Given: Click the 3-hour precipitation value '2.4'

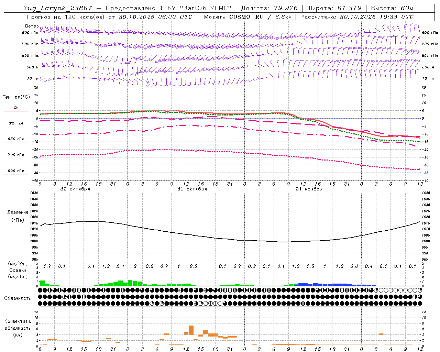Looking at the screenshot, I should click(120, 266).
